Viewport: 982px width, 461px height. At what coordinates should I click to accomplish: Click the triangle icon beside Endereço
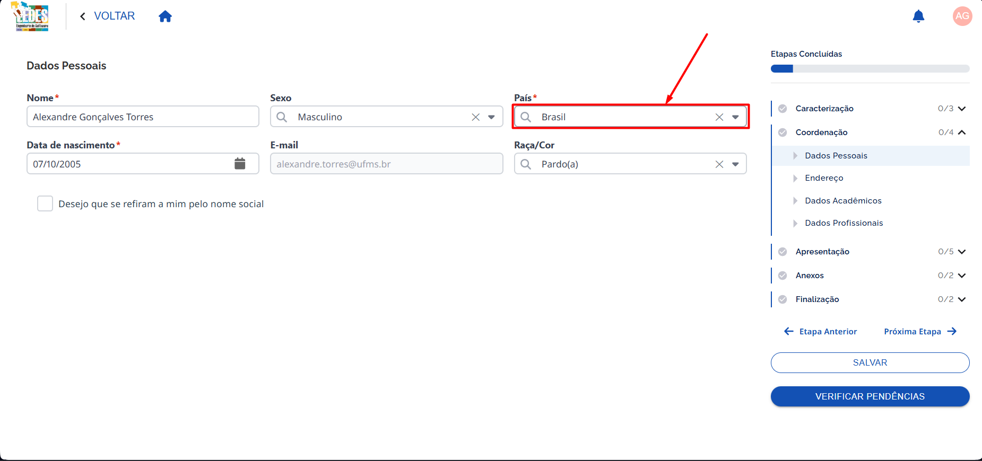click(x=795, y=178)
